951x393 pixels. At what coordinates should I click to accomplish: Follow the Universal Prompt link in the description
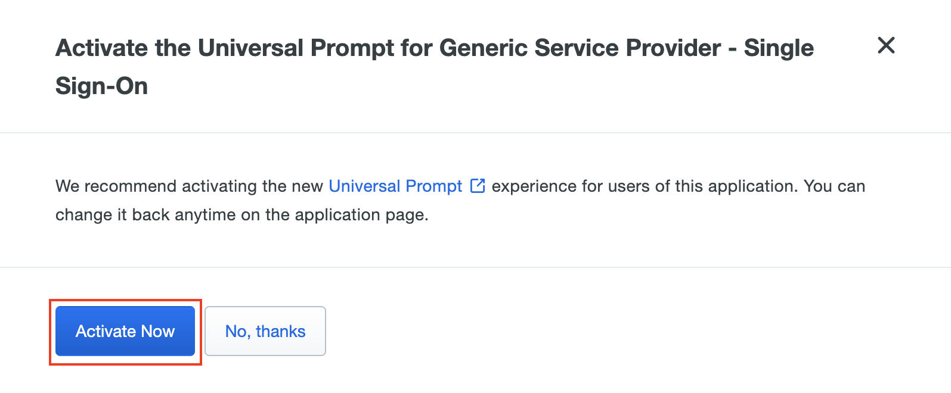tap(395, 186)
